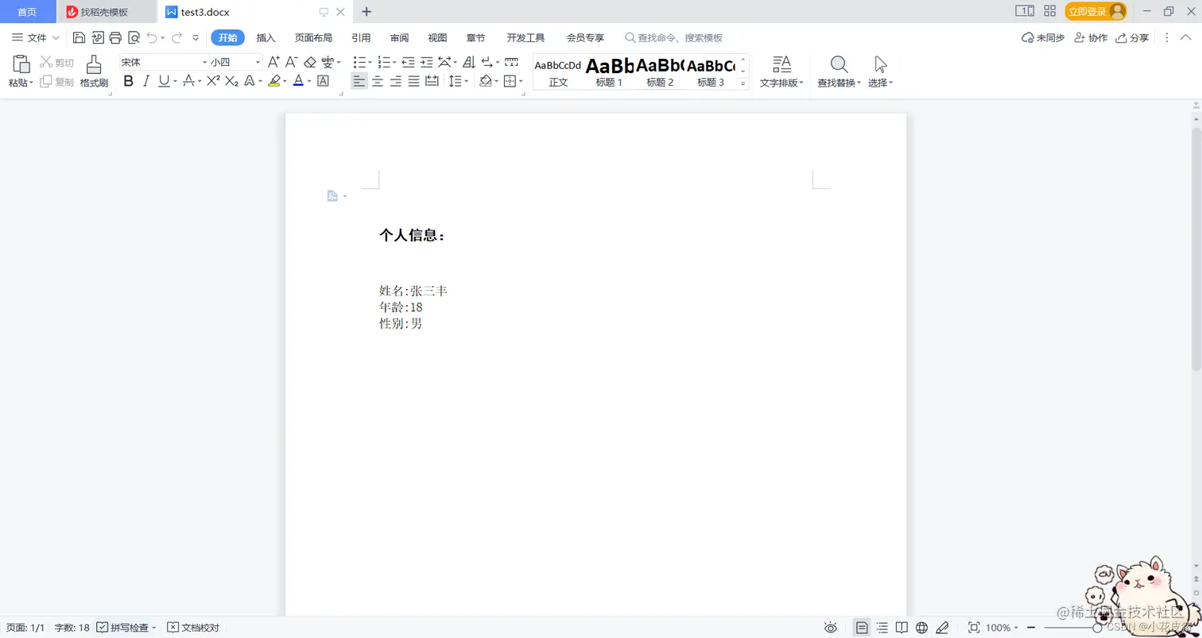Screen dimensions: 1202x638
Task: Click the character border (boxed A) icon
Action: 323,81
